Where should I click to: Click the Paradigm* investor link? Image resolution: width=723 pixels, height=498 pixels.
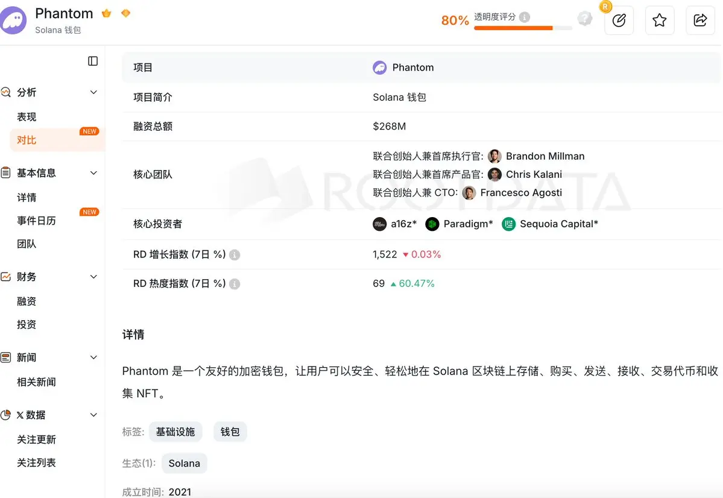coord(468,224)
